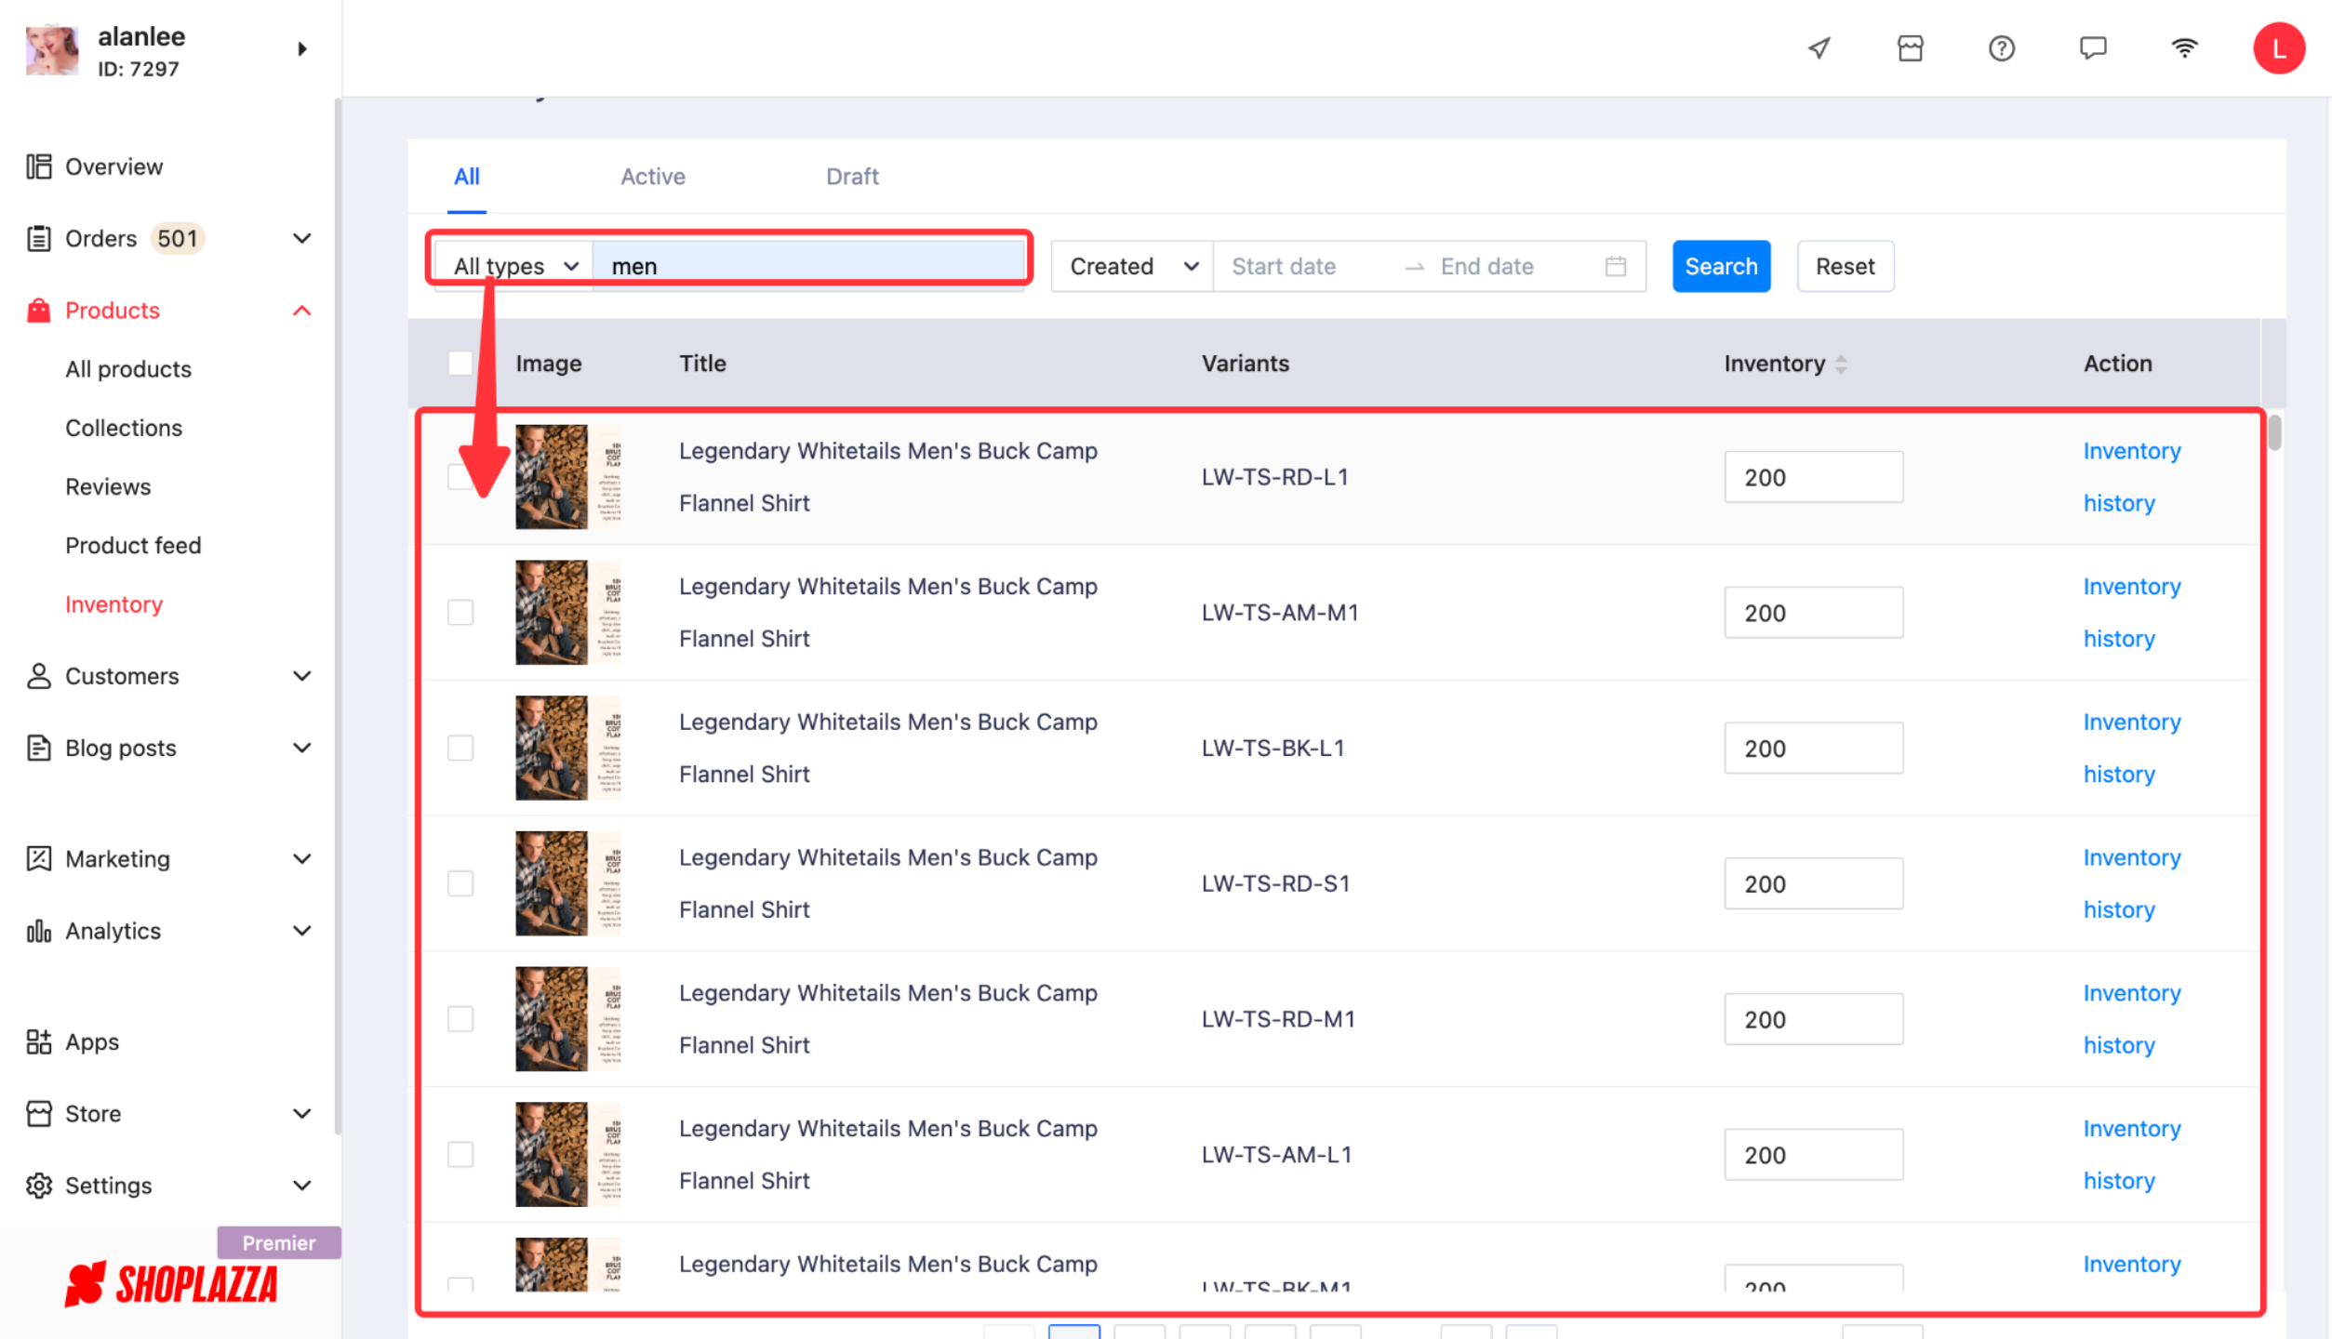
Task: Open Inventory history for LW-TS-RD-S1
Action: point(2132,883)
